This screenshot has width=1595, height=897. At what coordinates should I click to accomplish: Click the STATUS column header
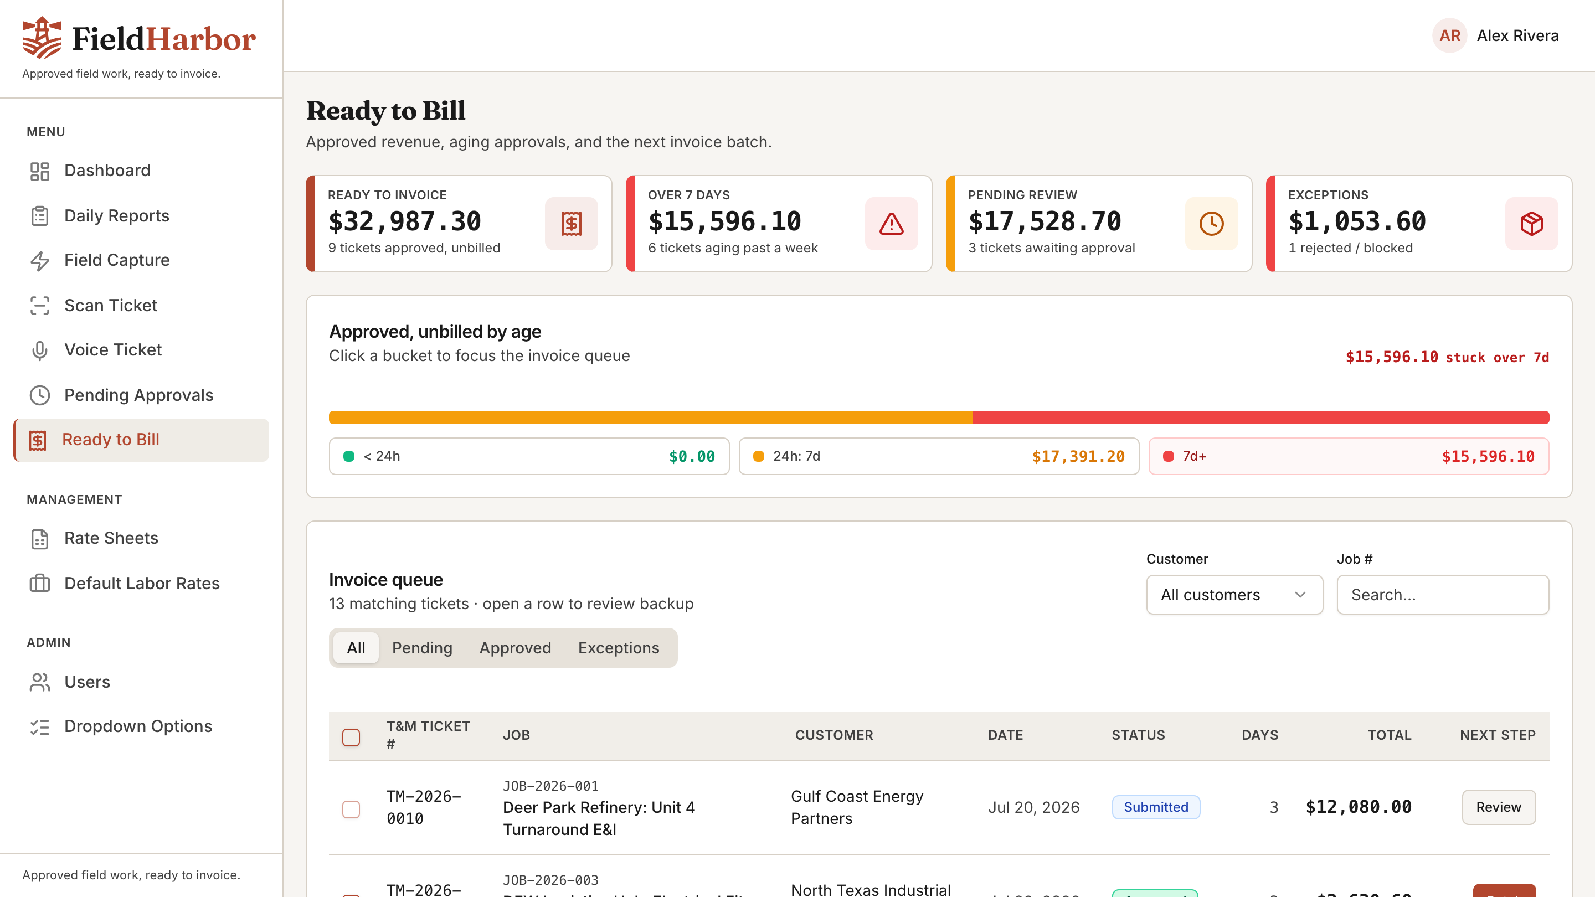1138,735
